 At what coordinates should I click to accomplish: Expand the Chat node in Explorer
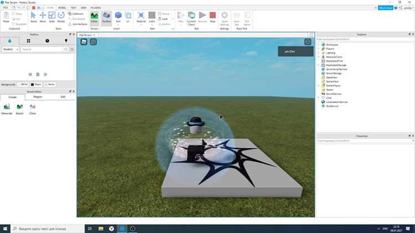click(318, 98)
